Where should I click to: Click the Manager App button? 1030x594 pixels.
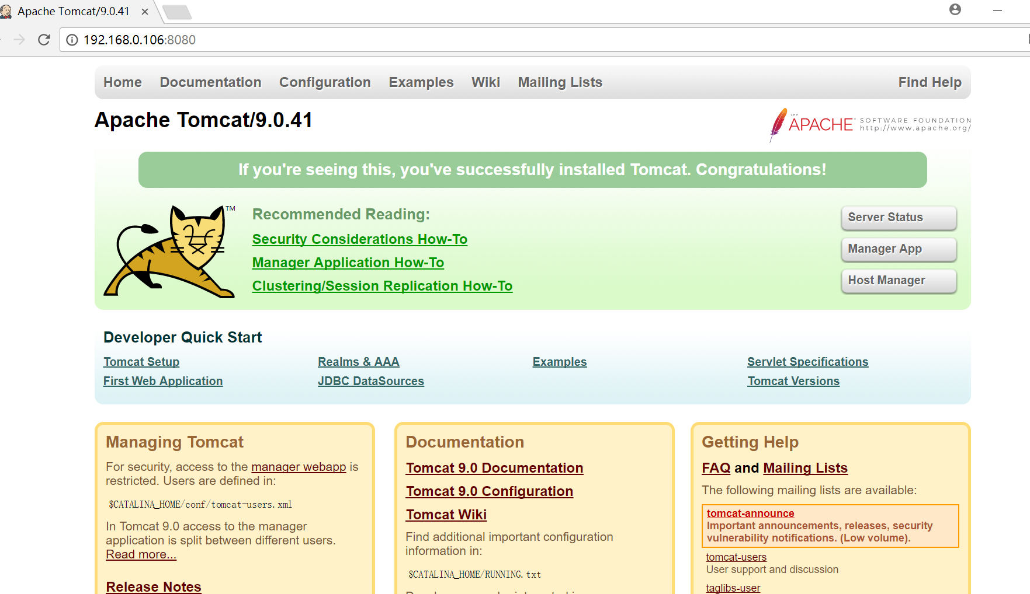[x=899, y=249]
